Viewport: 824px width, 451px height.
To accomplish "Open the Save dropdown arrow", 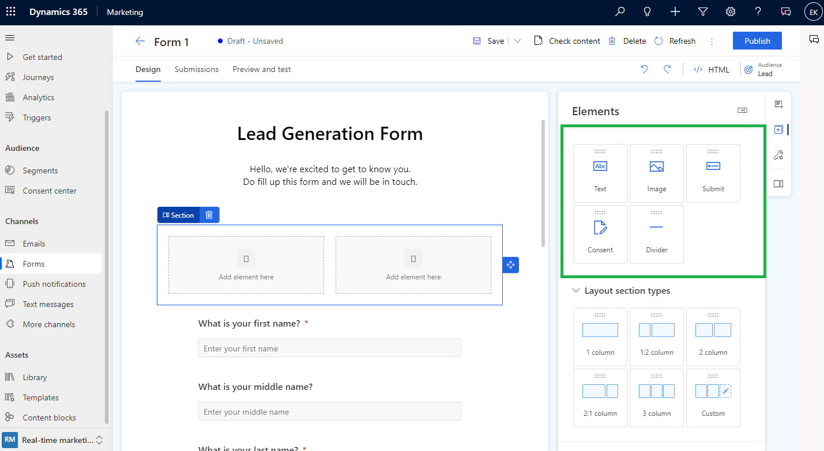I will [x=517, y=41].
